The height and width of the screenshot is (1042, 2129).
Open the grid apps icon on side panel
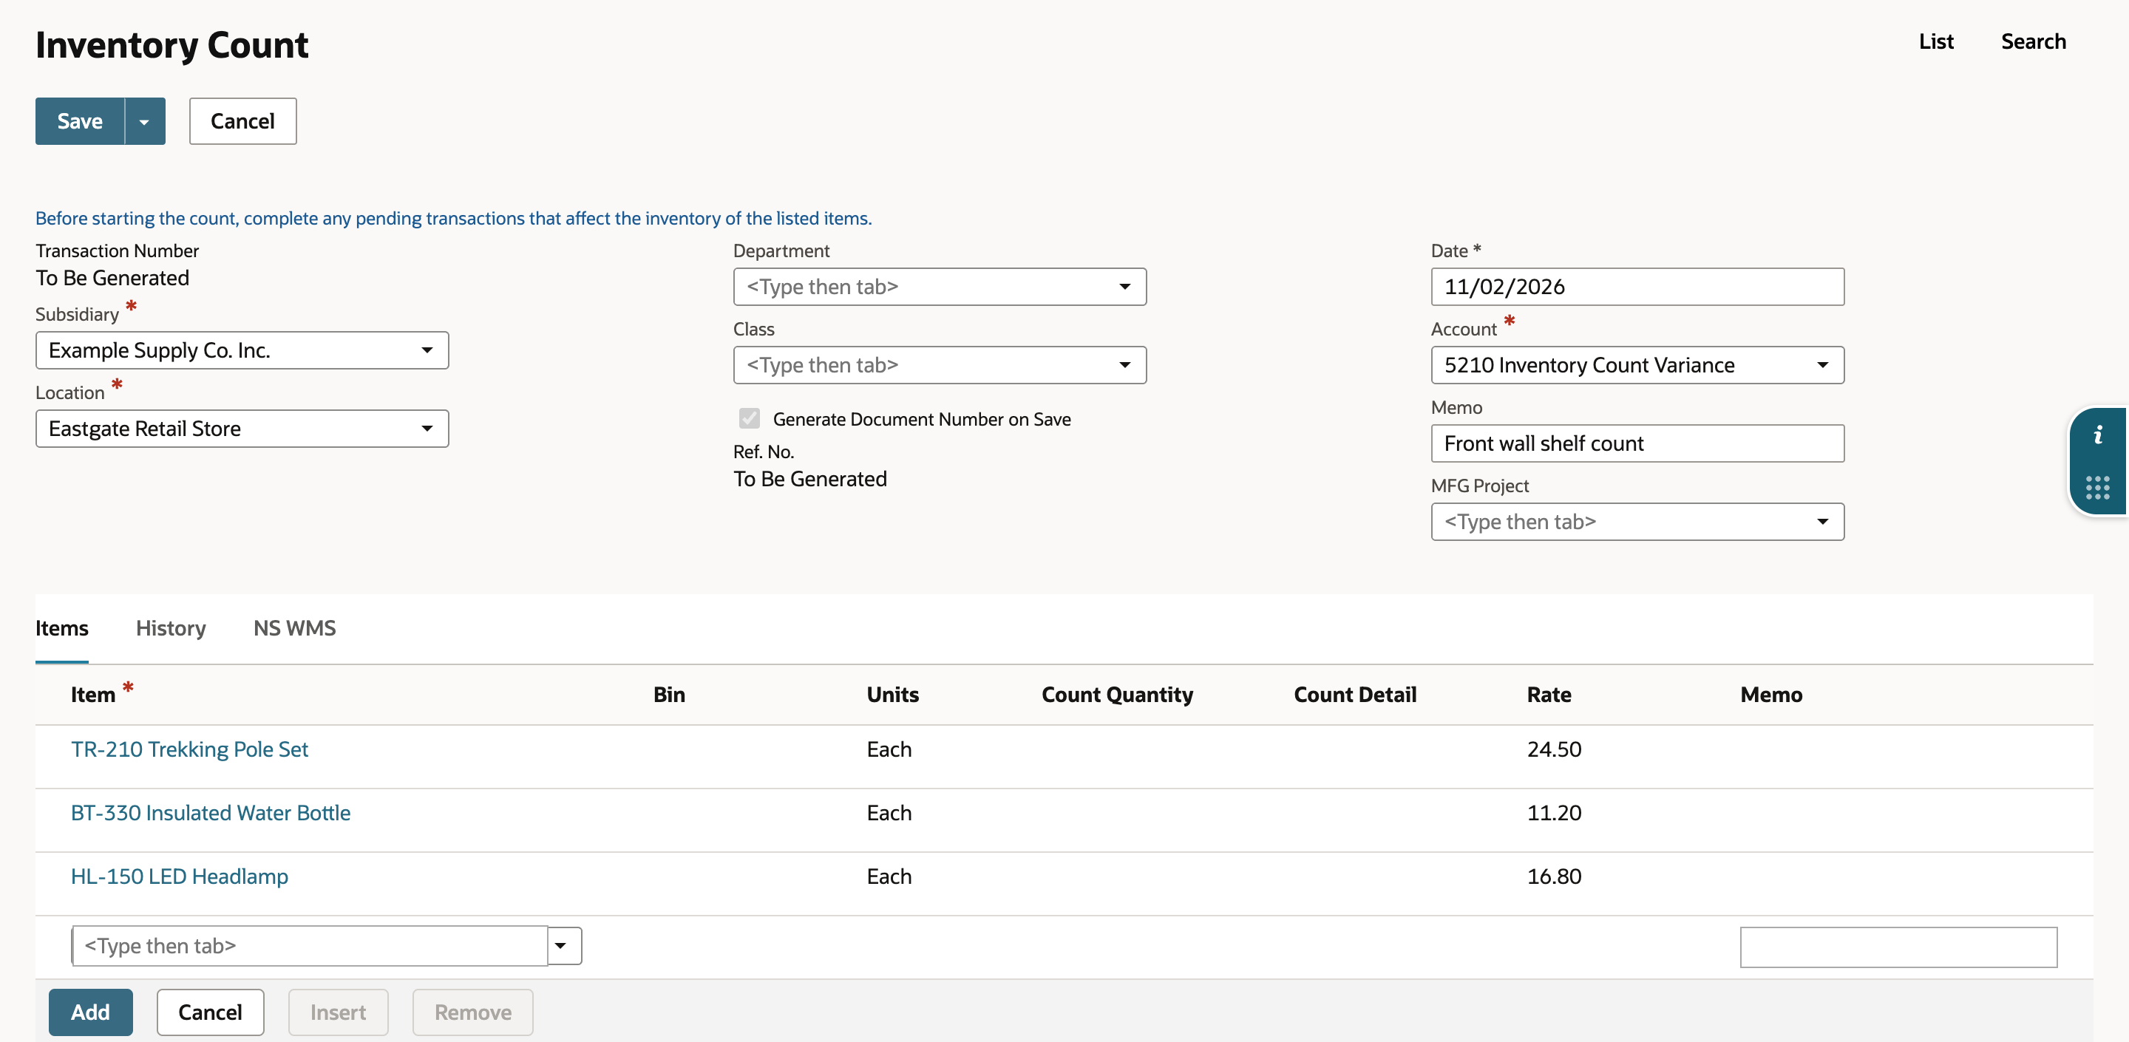pos(2098,488)
